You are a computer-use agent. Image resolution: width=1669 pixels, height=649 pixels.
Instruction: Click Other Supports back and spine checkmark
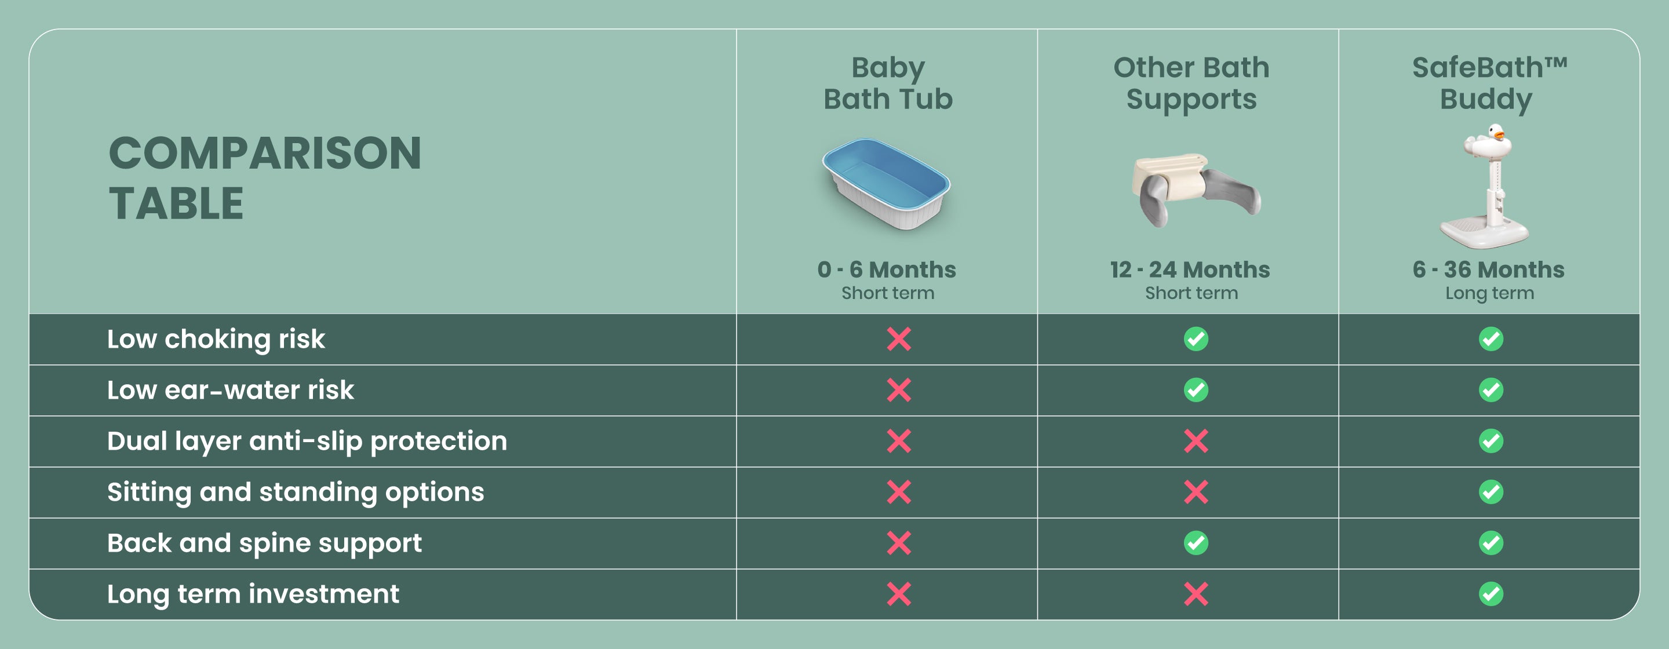click(x=1196, y=543)
